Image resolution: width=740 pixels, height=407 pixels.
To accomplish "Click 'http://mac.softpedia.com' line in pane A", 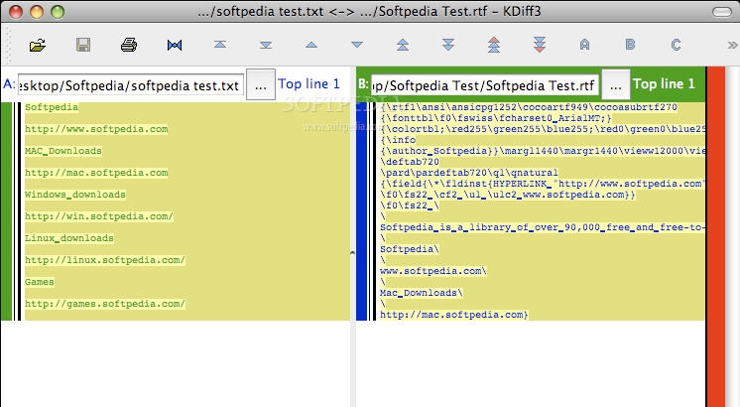I will (96, 173).
